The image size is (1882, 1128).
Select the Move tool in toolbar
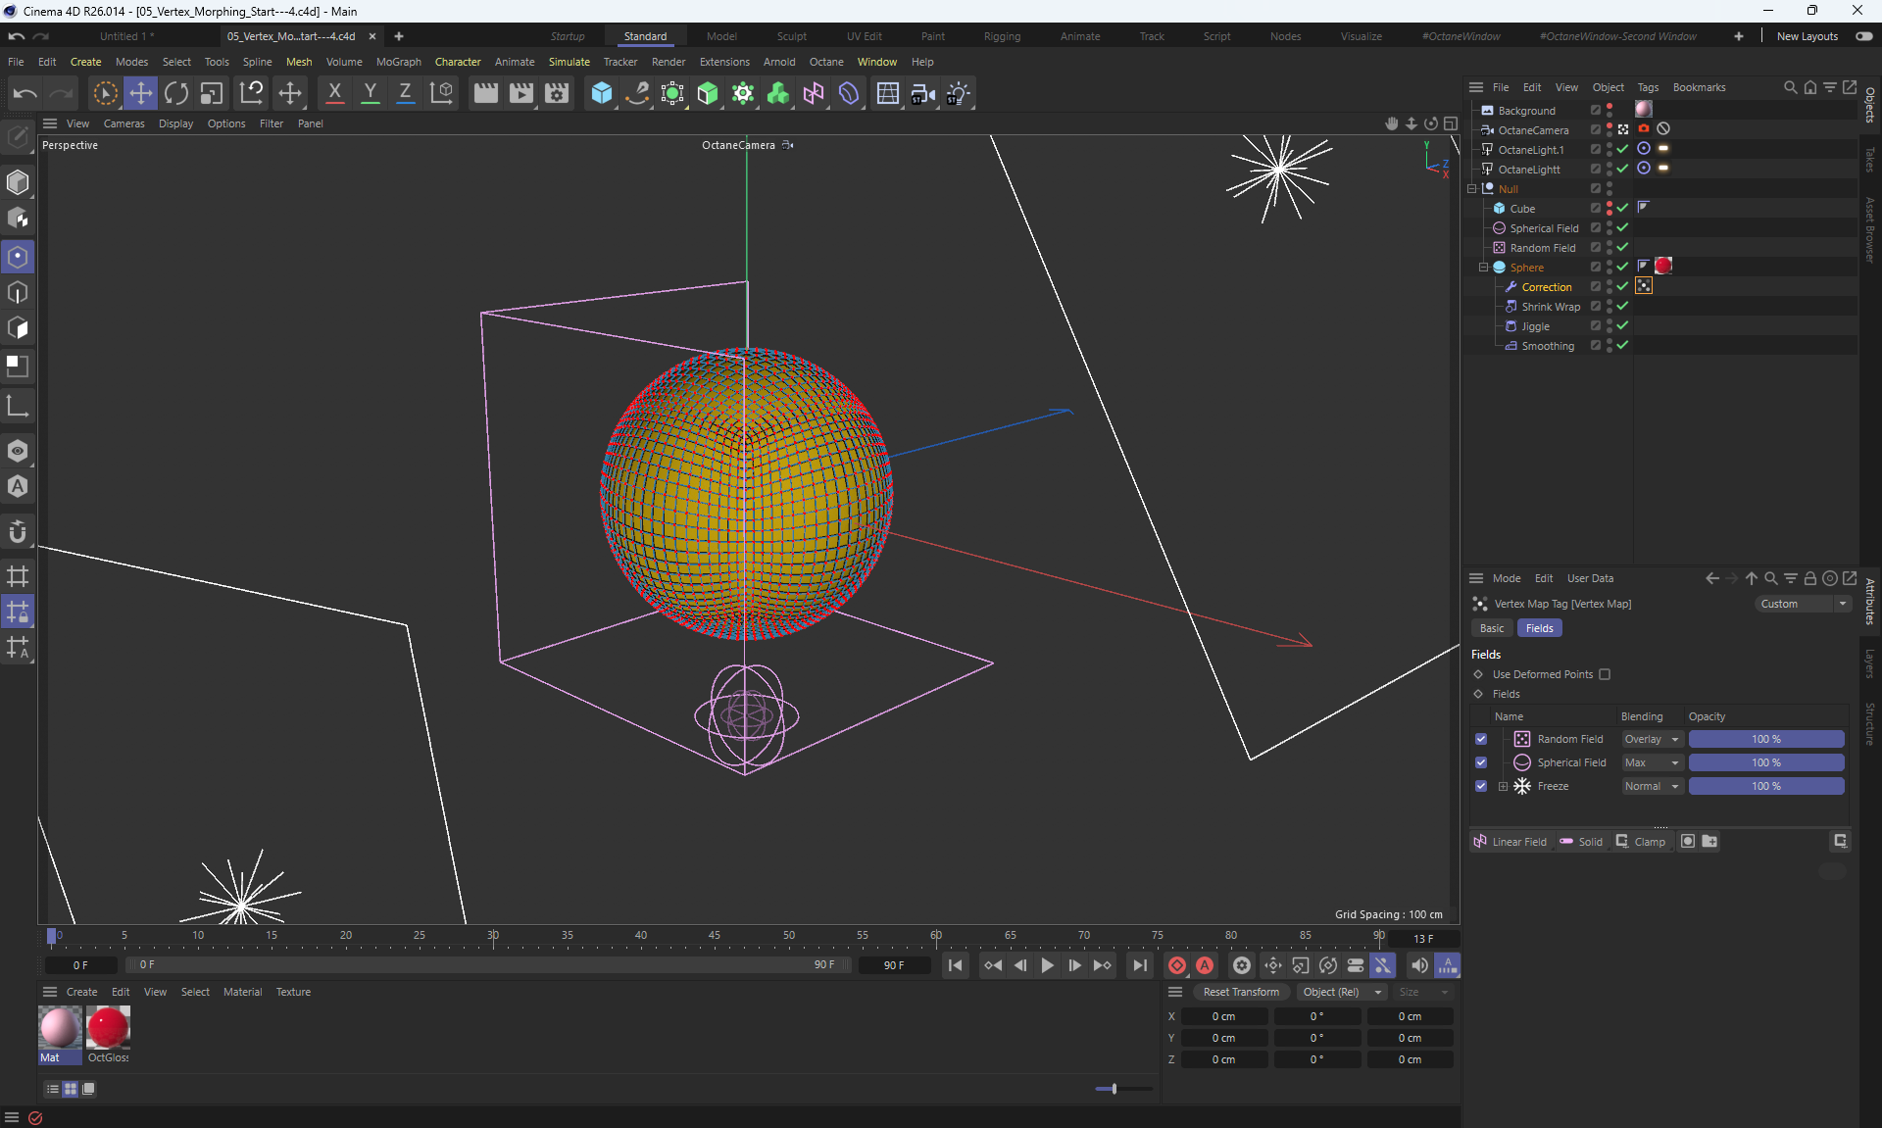click(140, 93)
